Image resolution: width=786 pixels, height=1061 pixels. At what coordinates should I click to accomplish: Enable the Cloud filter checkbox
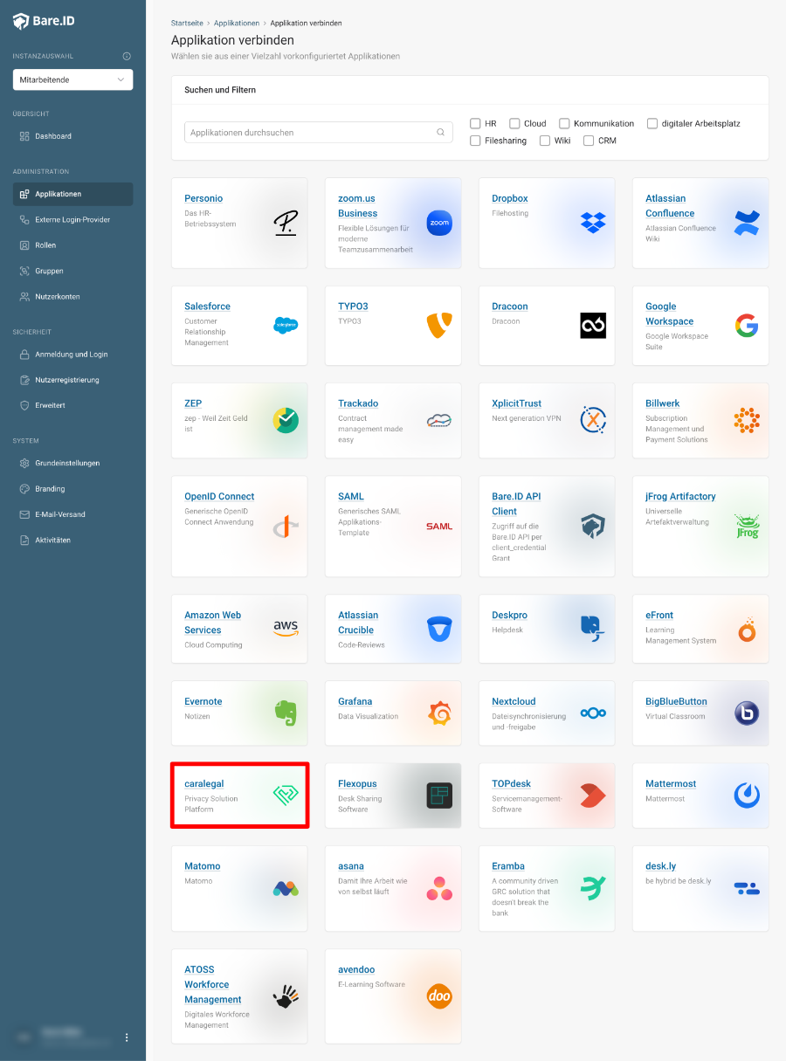coord(514,123)
